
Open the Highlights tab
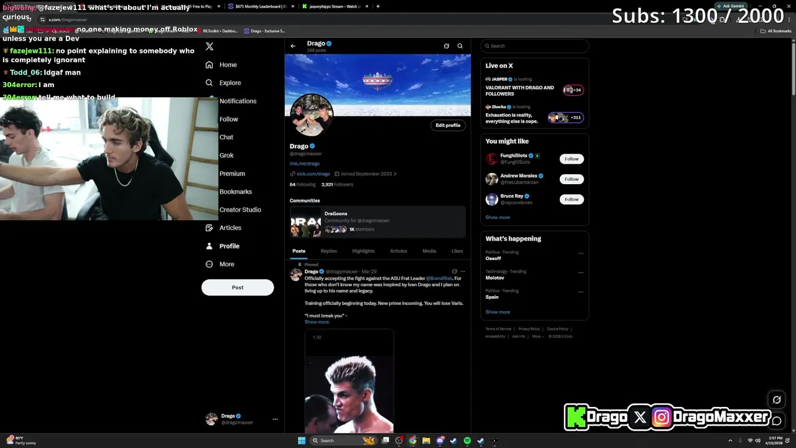click(363, 251)
